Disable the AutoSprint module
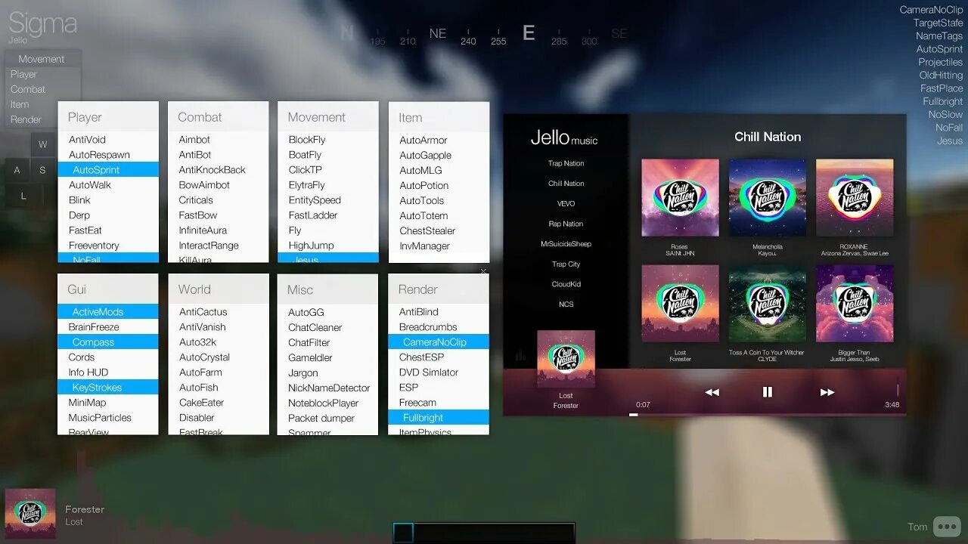 tap(108, 170)
